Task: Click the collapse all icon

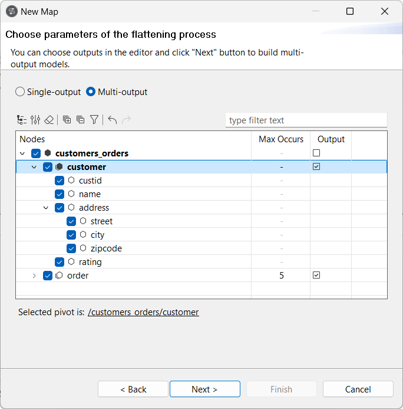Action: pyautogui.click(x=81, y=120)
